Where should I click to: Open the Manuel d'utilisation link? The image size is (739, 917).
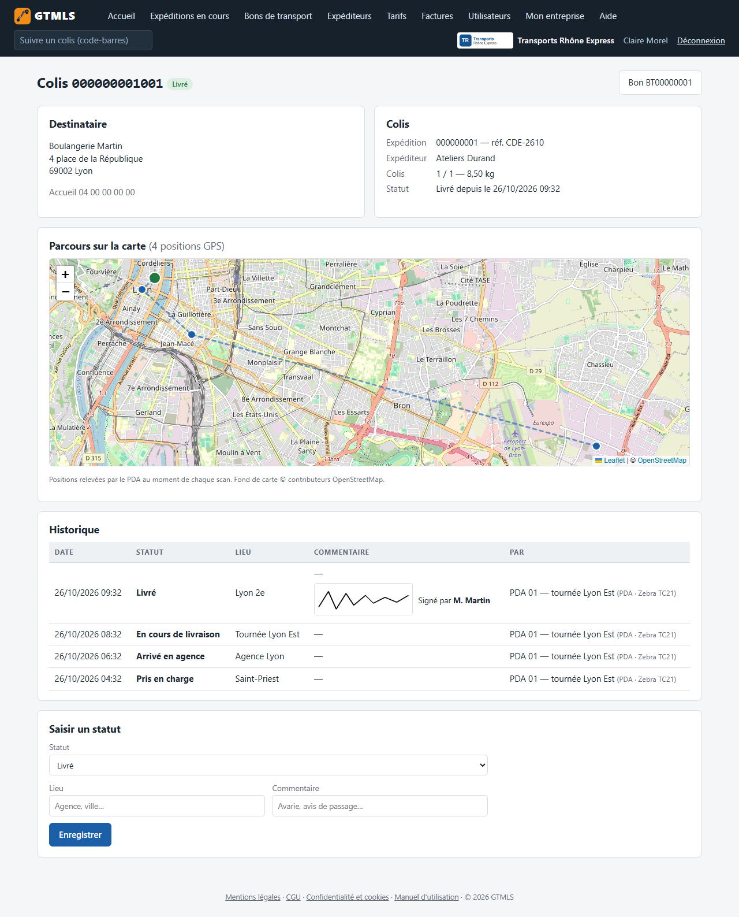(427, 897)
